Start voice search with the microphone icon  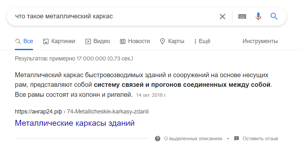[x=258, y=16]
